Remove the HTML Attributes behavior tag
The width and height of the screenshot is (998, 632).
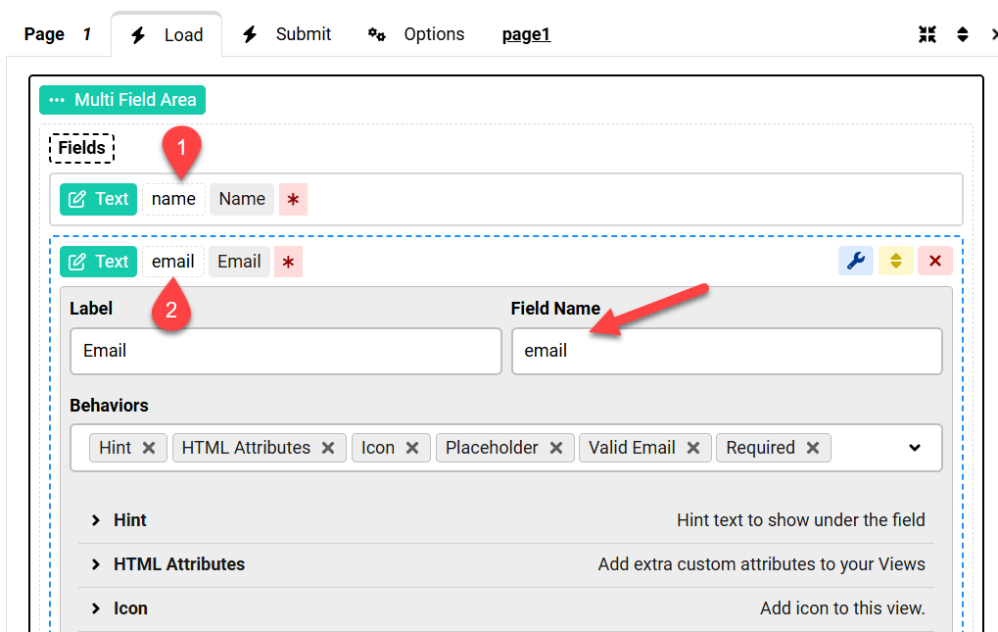(328, 448)
